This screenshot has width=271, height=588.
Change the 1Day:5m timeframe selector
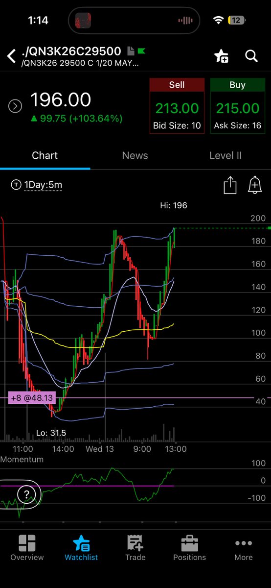pyautogui.click(x=36, y=185)
